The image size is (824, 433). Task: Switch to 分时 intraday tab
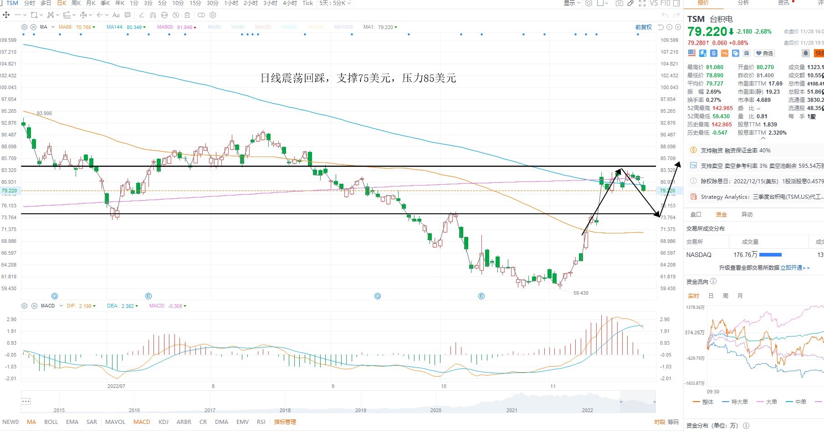tap(29, 3)
